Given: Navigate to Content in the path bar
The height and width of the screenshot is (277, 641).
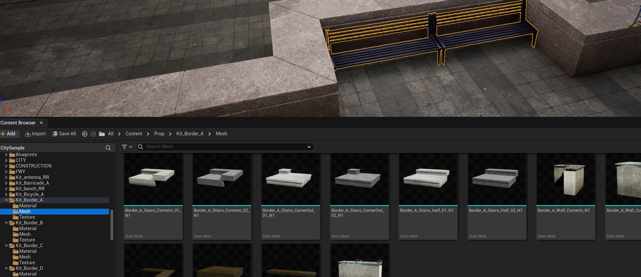Looking at the screenshot, I should 134,134.
